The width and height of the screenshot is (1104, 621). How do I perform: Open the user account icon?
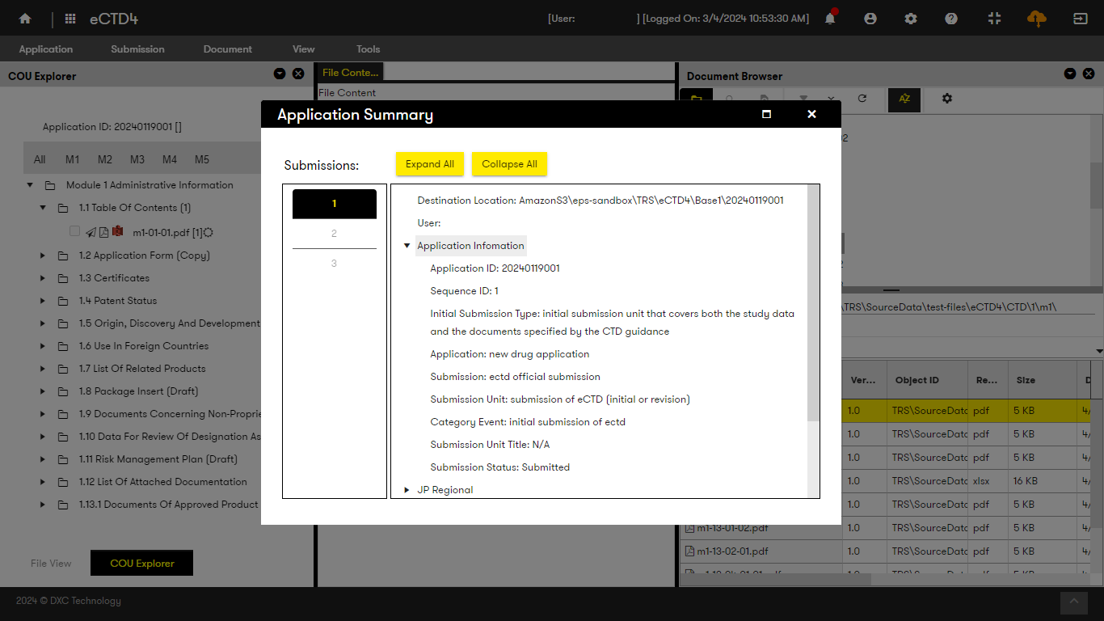870,19
